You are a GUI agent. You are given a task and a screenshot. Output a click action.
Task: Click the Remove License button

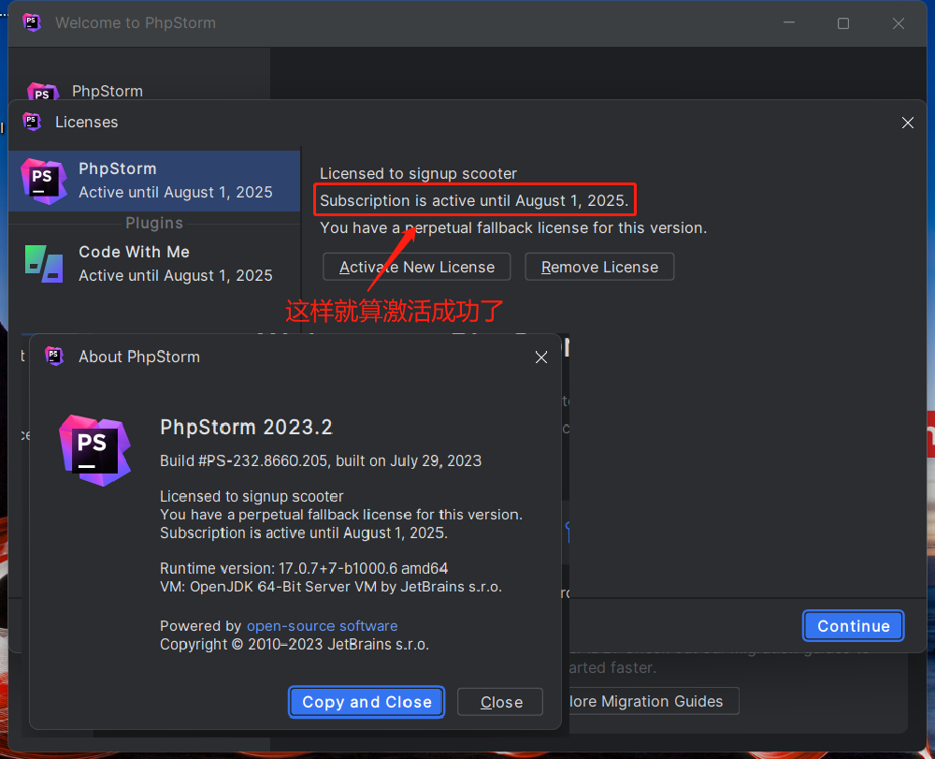600,267
